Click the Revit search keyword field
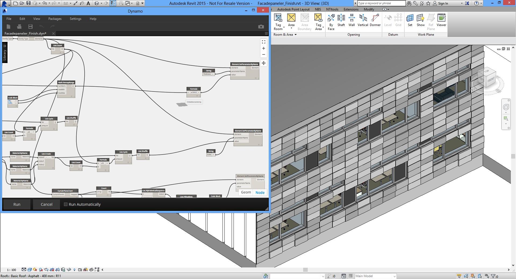The width and height of the screenshot is (516, 279). pyautogui.click(x=381, y=3)
